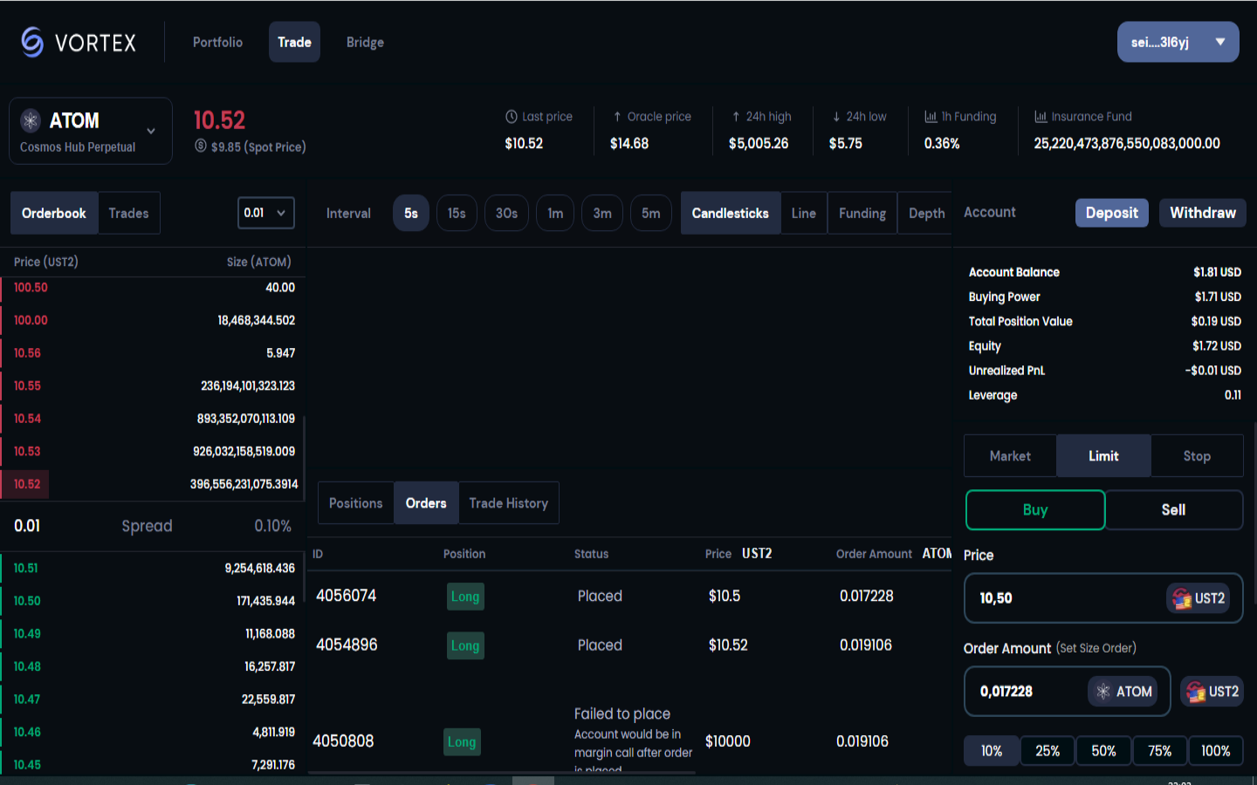Viewport: 1257px width, 785px height.
Task: Set order size to 75%
Action: click(x=1159, y=751)
